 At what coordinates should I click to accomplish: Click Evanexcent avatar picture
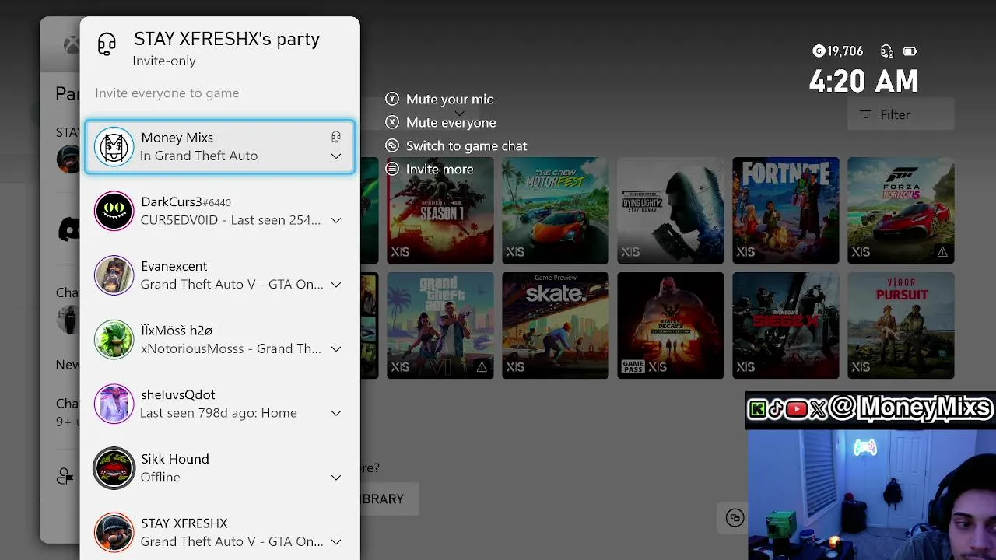coord(114,275)
